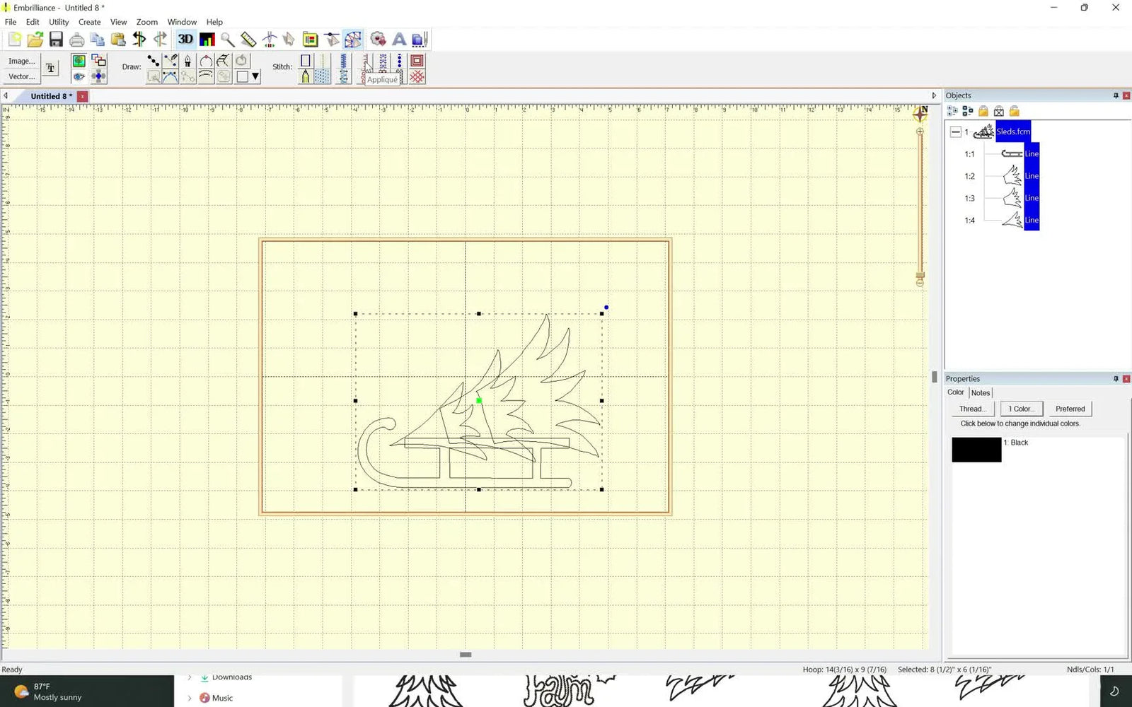Screen dimensions: 1132x707
Task: Open the Zoom magnifier tool
Action: pos(228,40)
